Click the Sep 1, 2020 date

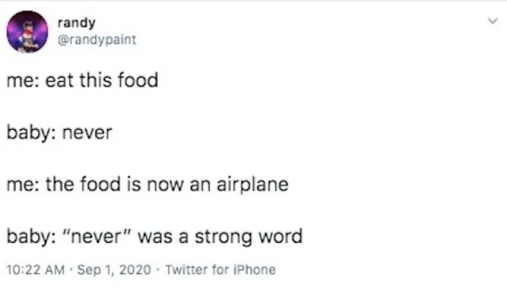[115, 269]
